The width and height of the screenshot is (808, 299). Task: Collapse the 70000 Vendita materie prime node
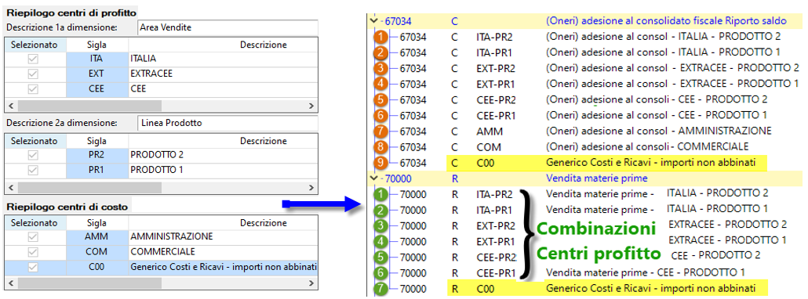pyautogui.click(x=373, y=178)
